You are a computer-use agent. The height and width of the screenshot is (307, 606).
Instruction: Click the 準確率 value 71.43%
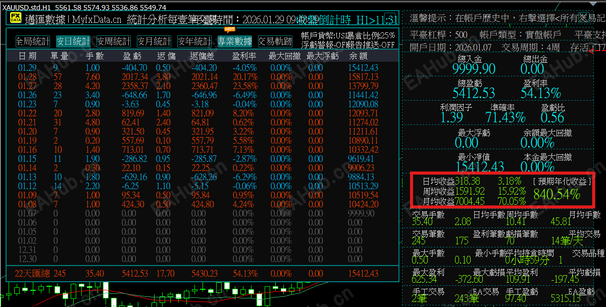click(506, 117)
